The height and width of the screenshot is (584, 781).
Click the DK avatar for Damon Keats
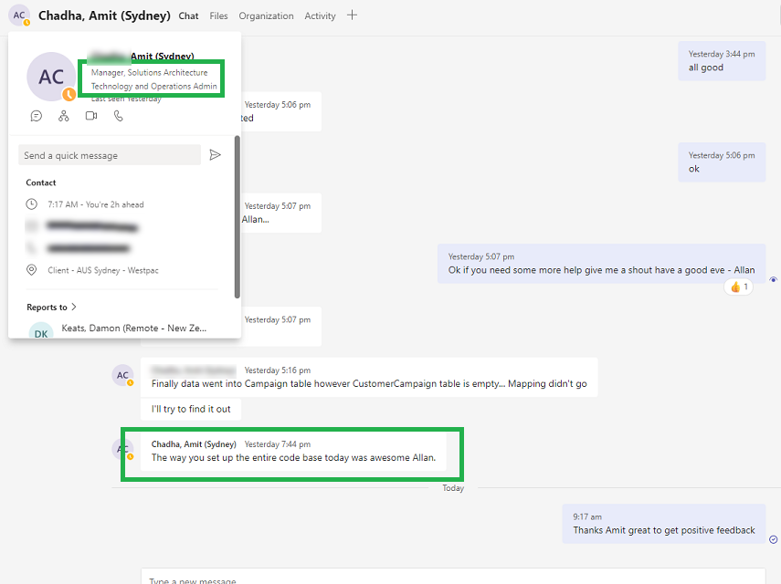pyautogui.click(x=41, y=333)
